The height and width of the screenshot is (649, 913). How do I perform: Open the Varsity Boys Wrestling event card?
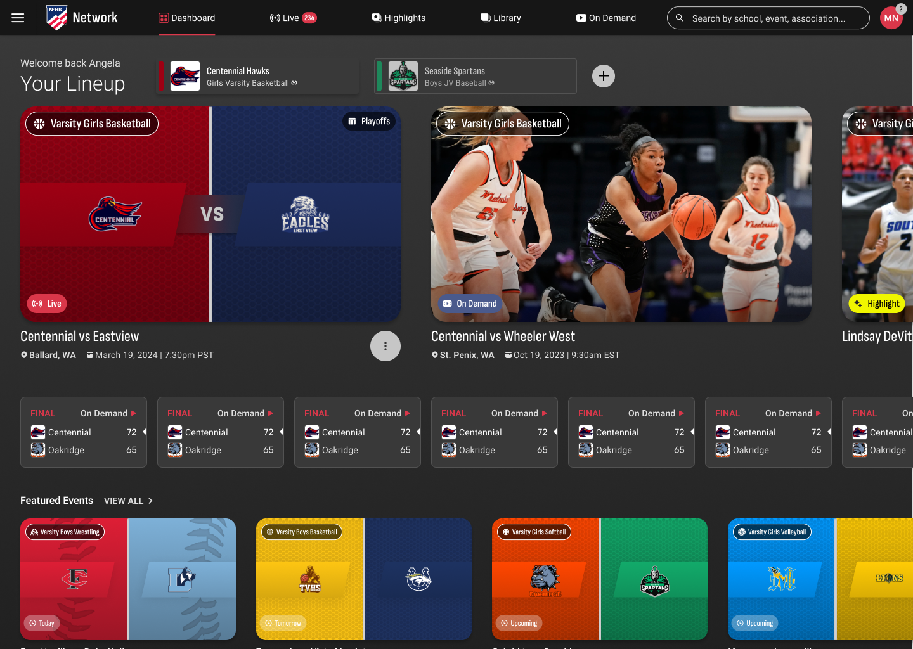(x=128, y=579)
